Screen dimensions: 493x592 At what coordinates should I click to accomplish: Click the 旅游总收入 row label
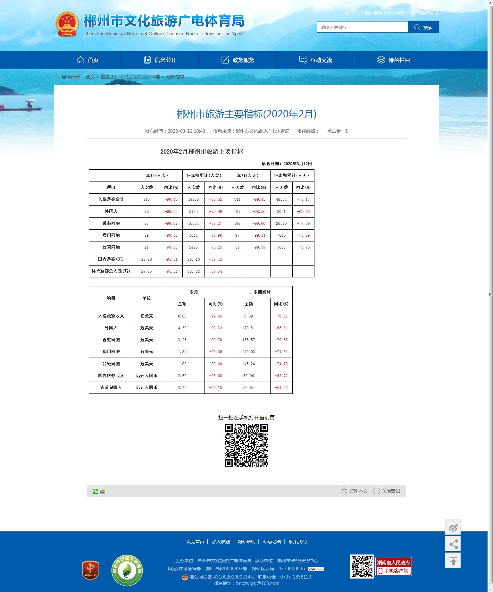pos(111,387)
